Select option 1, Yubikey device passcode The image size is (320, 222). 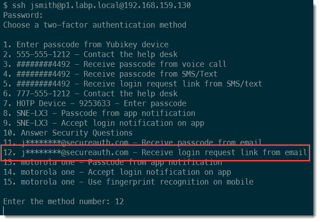tap(86, 45)
